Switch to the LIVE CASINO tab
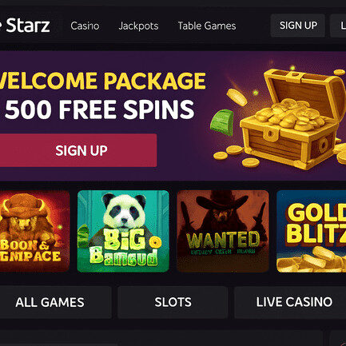This screenshot has height=346, width=346. (x=290, y=302)
